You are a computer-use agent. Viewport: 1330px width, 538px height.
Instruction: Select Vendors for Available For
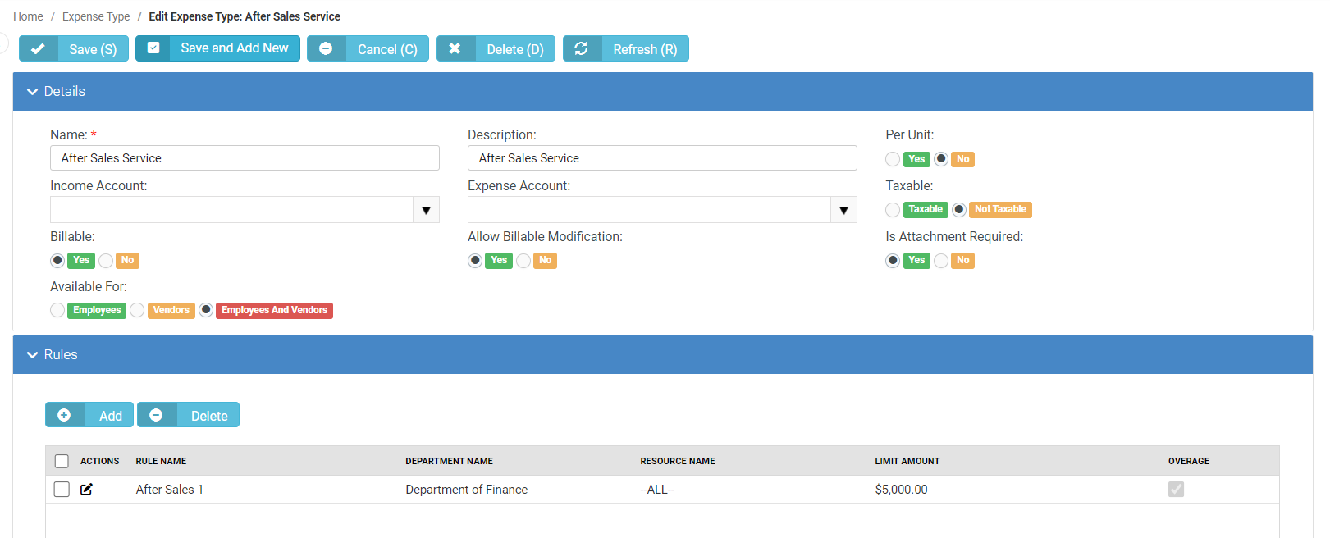pos(137,310)
